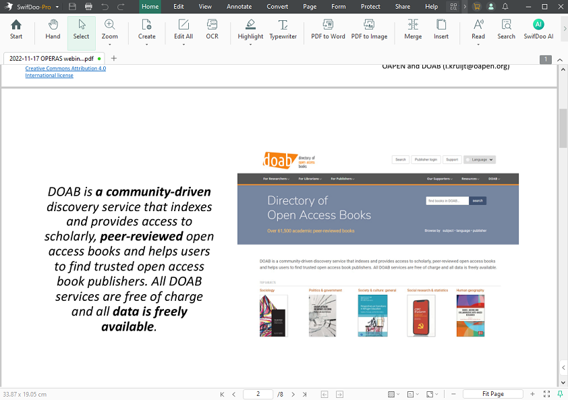This screenshot has height=400, width=568.
Task: Open the Fit Page zoom dropdown
Action: (492, 394)
